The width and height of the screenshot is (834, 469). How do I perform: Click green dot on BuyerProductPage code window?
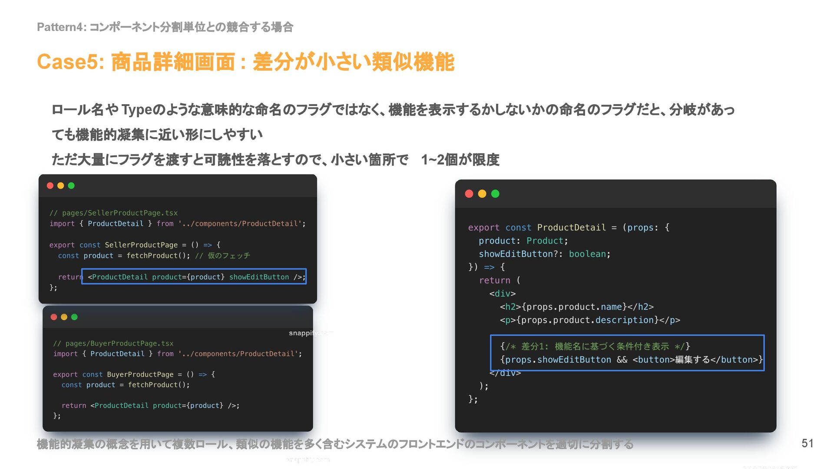tap(74, 317)
